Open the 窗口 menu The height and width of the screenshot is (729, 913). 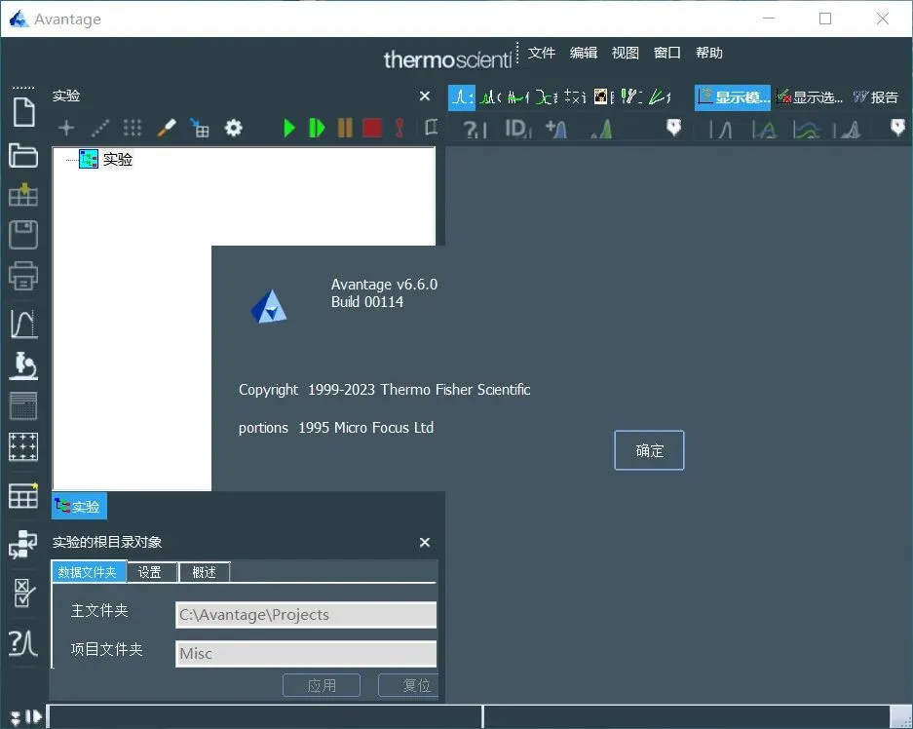point(667,53)
